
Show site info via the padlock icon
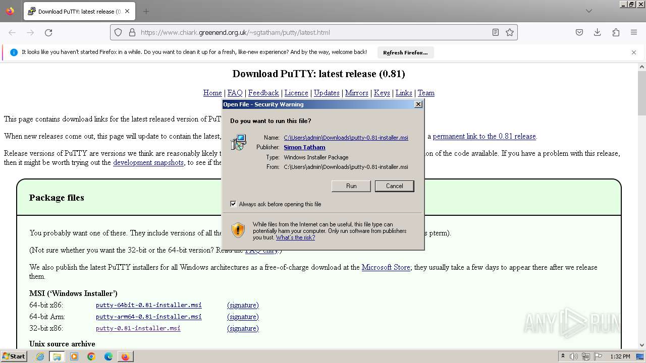(x=132, y=32)
